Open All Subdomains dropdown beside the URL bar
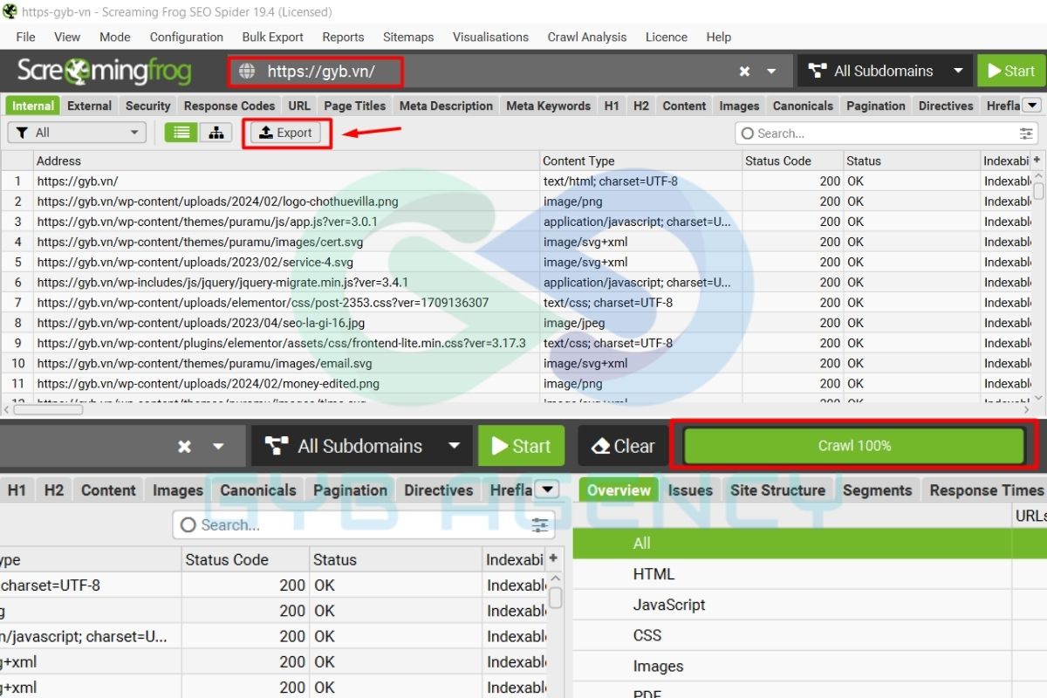This screenshot has width=1047, height=698. [886, 72]
